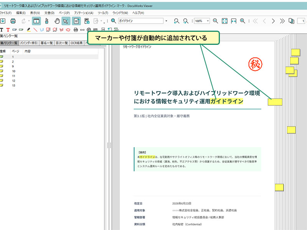The width and height of the screenshot is (307, 230).
Task: Select the link annotation tool
Action: [82, 30]
